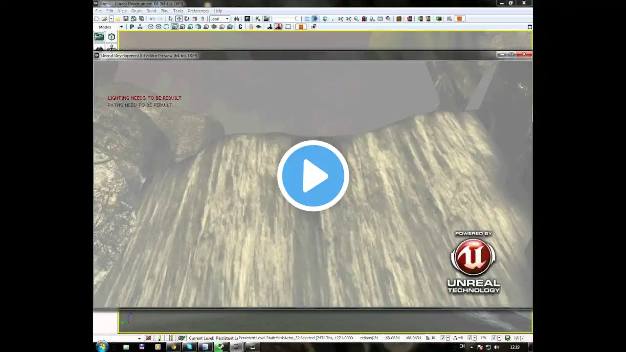Open Google Chrome from the Windows taskbar

click(173, 347)
